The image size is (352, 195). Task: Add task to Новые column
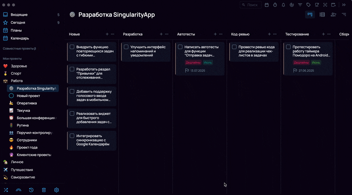click(107, 34)
